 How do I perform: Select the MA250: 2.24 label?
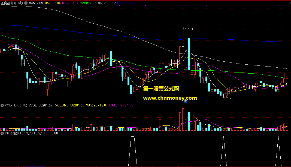pos(126,3)
